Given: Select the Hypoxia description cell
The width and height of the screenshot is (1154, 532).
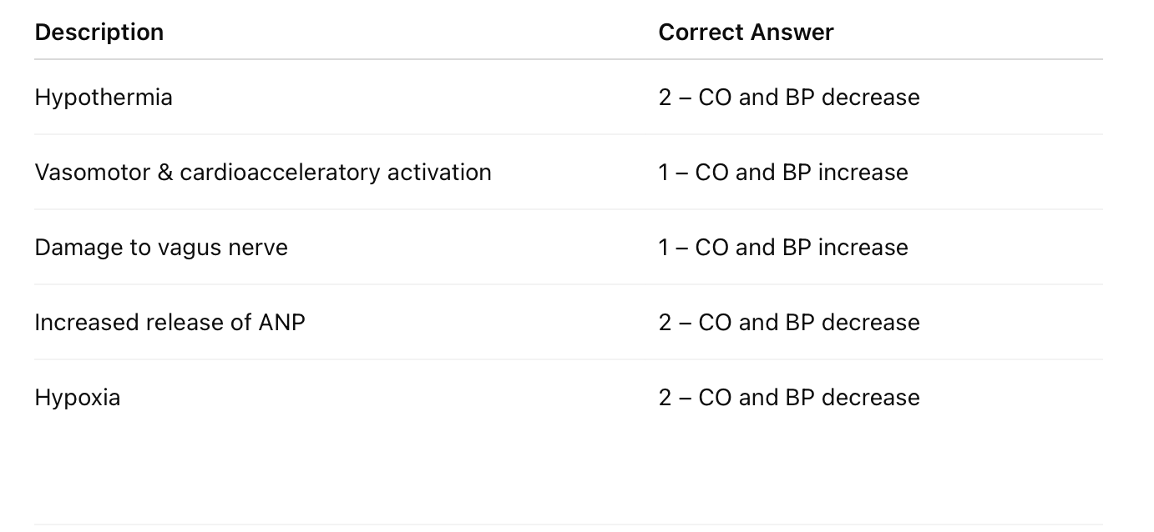Looking at the screenshot, I should pos(78,398).
